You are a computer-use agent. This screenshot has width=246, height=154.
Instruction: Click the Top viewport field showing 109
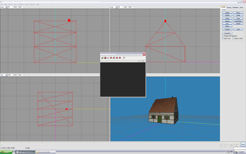click(x=10, y=75)
